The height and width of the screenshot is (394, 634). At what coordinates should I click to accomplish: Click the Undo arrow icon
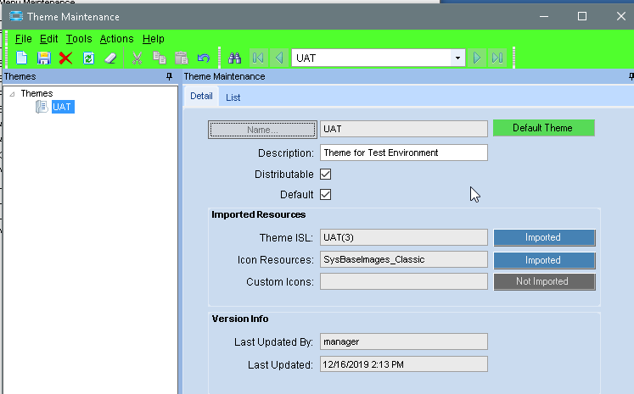204,58
